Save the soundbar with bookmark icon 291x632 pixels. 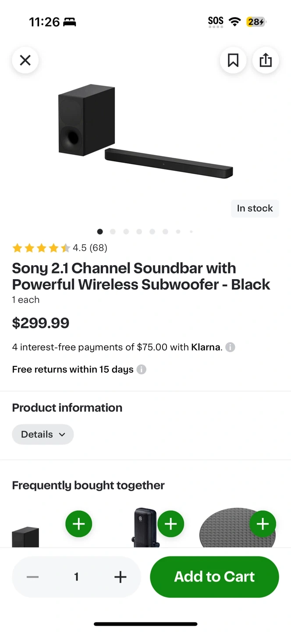pos(233,60)
